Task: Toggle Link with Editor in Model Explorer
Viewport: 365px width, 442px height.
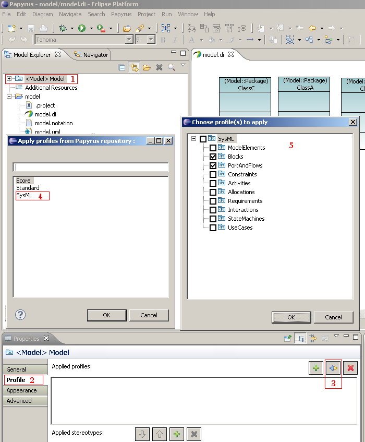Action: (135, 68)
